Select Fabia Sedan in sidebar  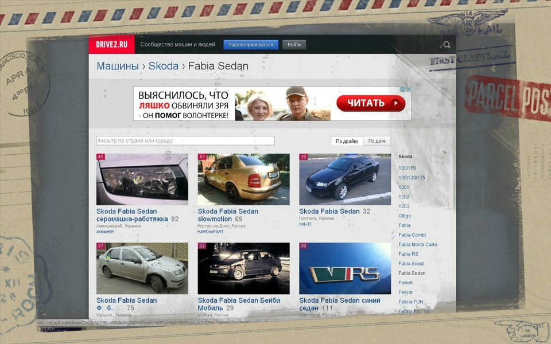[x=412, y=273]
